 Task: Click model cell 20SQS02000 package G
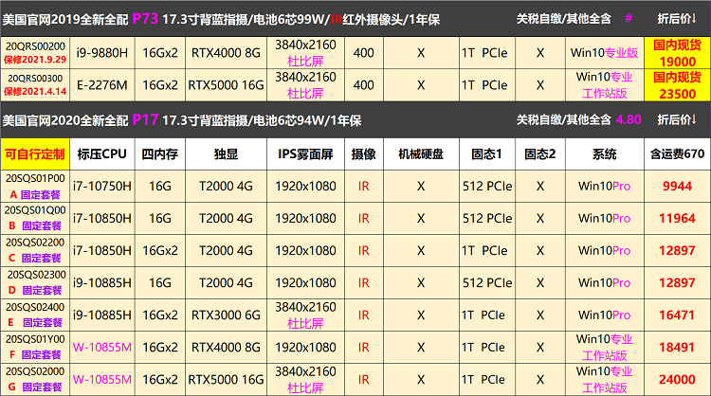[x=35, y=379]
